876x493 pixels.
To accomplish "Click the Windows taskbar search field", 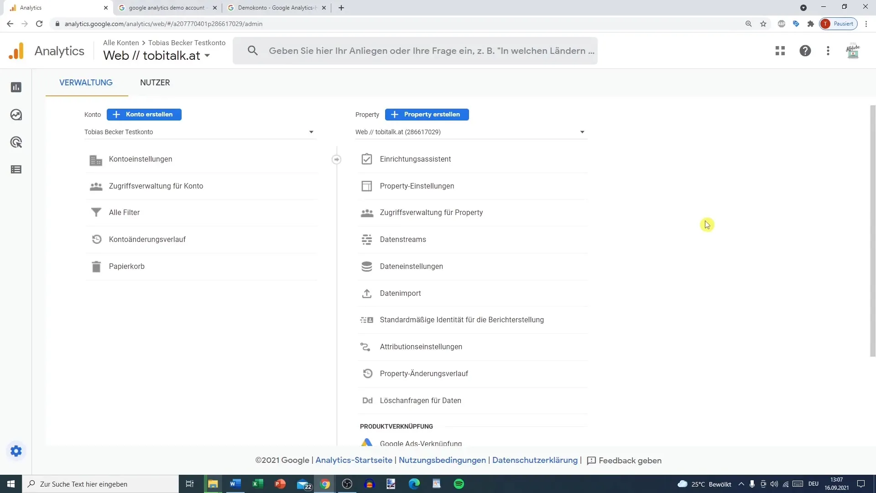I will point(100,484).
